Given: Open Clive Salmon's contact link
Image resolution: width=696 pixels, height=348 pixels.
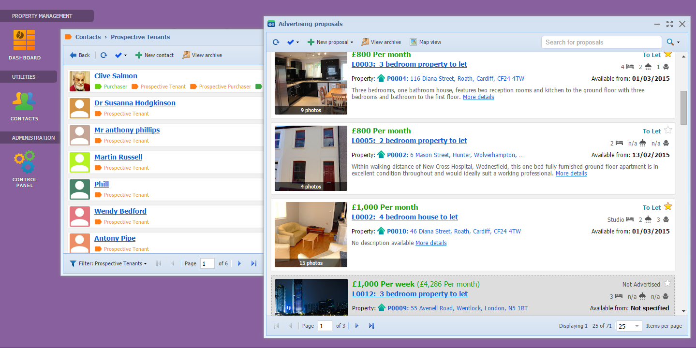Looking at the screenshot, I should click(x=116, y=76).
